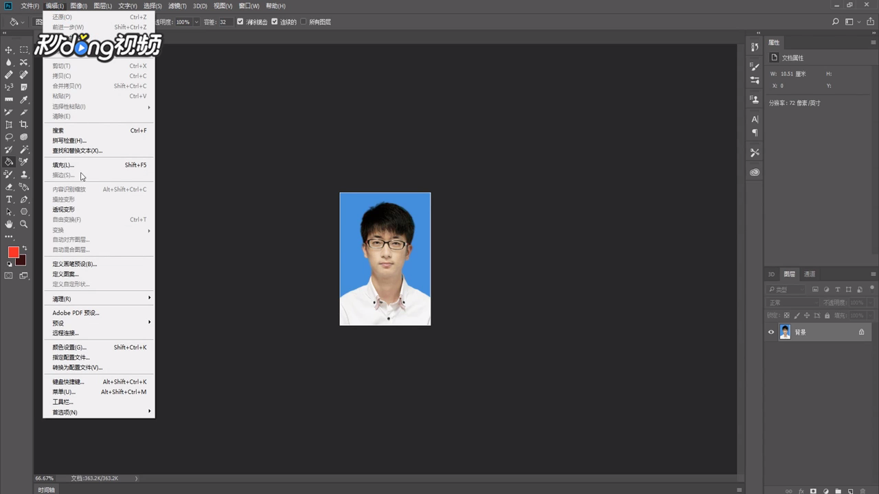879x494 pixels.
Task: Switch to the 通道 channels tab
Action: point(810,274)
